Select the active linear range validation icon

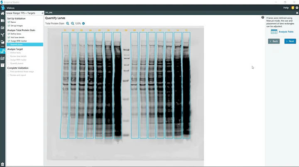[x=2, y=51]
